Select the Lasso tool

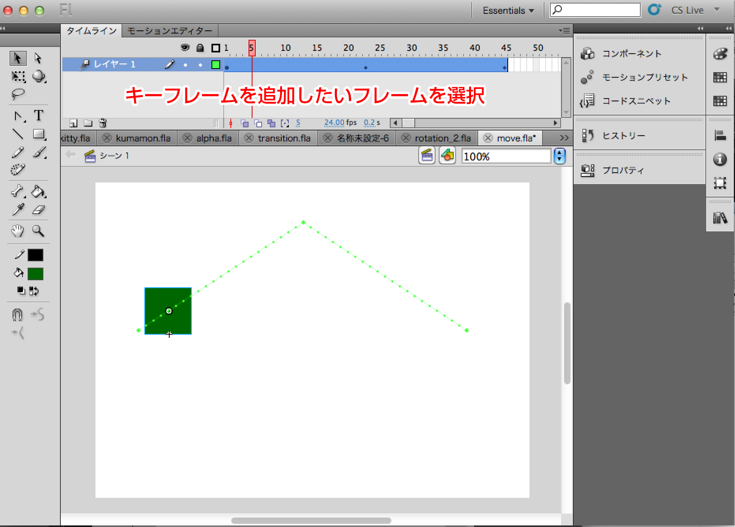click(x=18, y=94)
